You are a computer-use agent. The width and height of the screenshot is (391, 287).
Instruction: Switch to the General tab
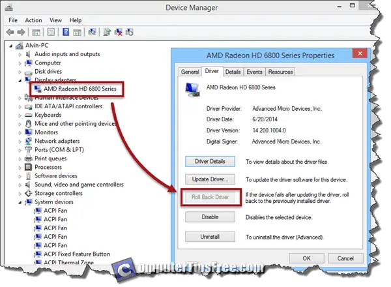[x=190, y=72]
